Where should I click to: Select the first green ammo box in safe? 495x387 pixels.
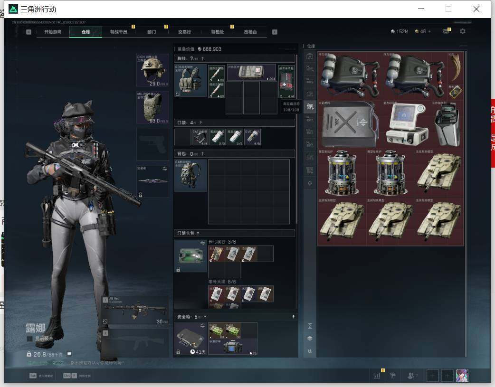click(x=217, y=330)
